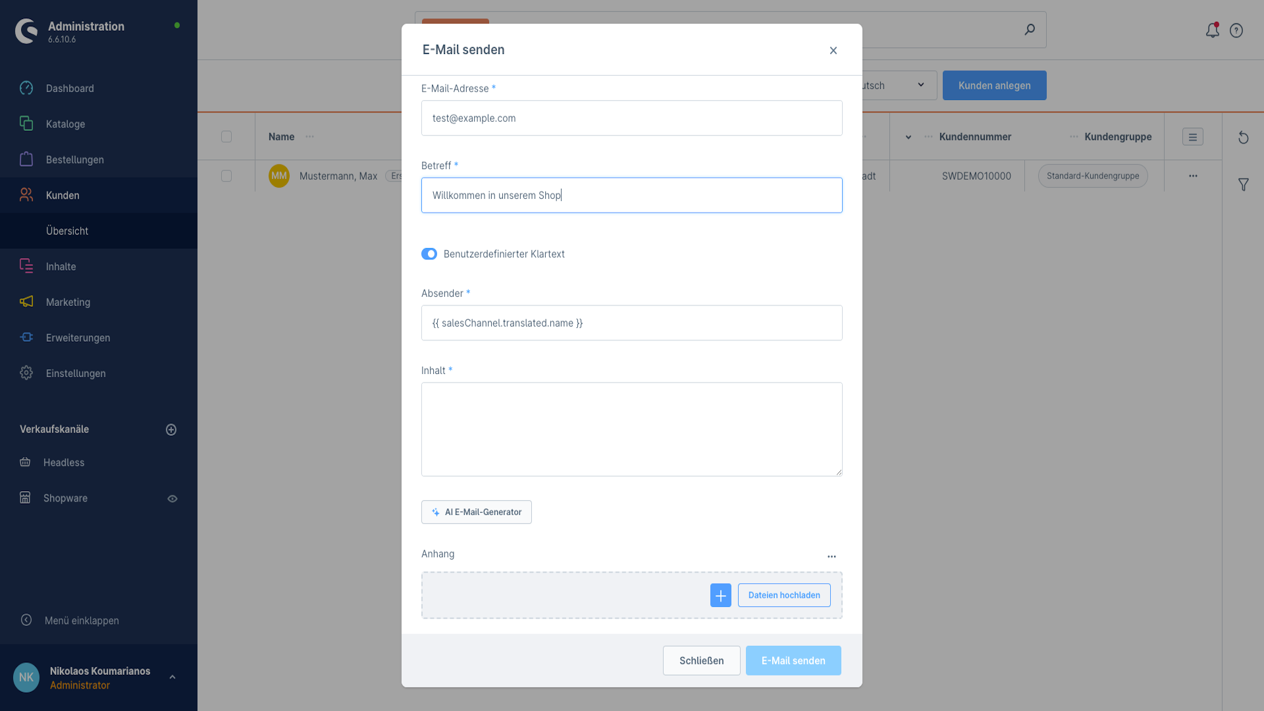This screenshot has height=711, width=1264.
Task: Go to Einstellungen in the sidebar
Action: (x=76, y=373)
